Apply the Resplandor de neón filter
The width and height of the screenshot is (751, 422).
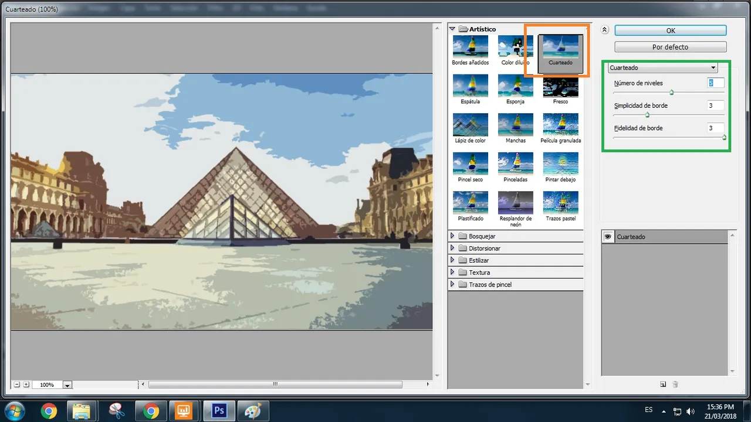515,209
